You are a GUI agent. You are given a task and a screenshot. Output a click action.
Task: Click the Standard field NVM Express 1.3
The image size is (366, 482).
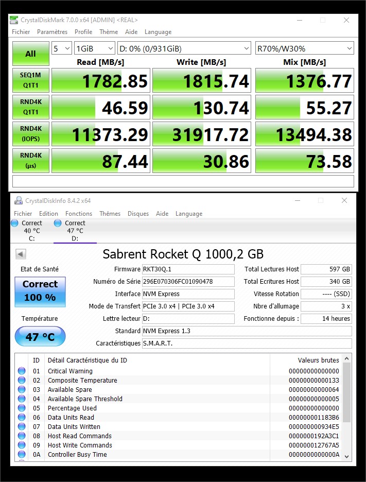(x=247, y=331)
